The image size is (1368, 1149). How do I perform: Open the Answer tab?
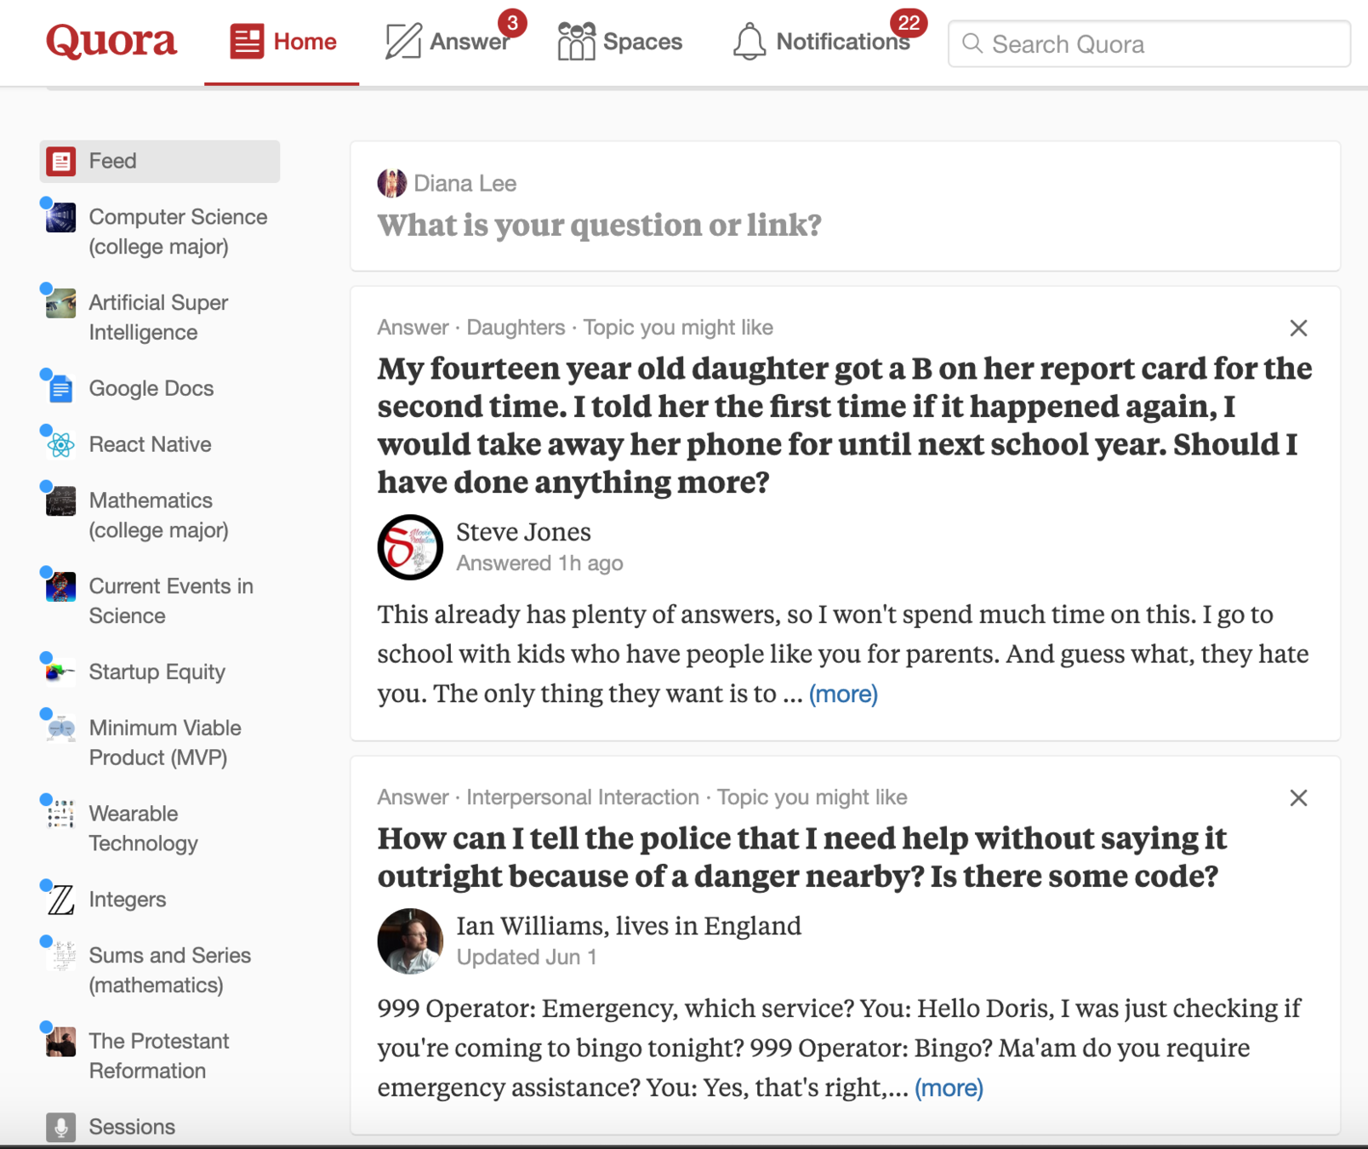click(448, 42)
